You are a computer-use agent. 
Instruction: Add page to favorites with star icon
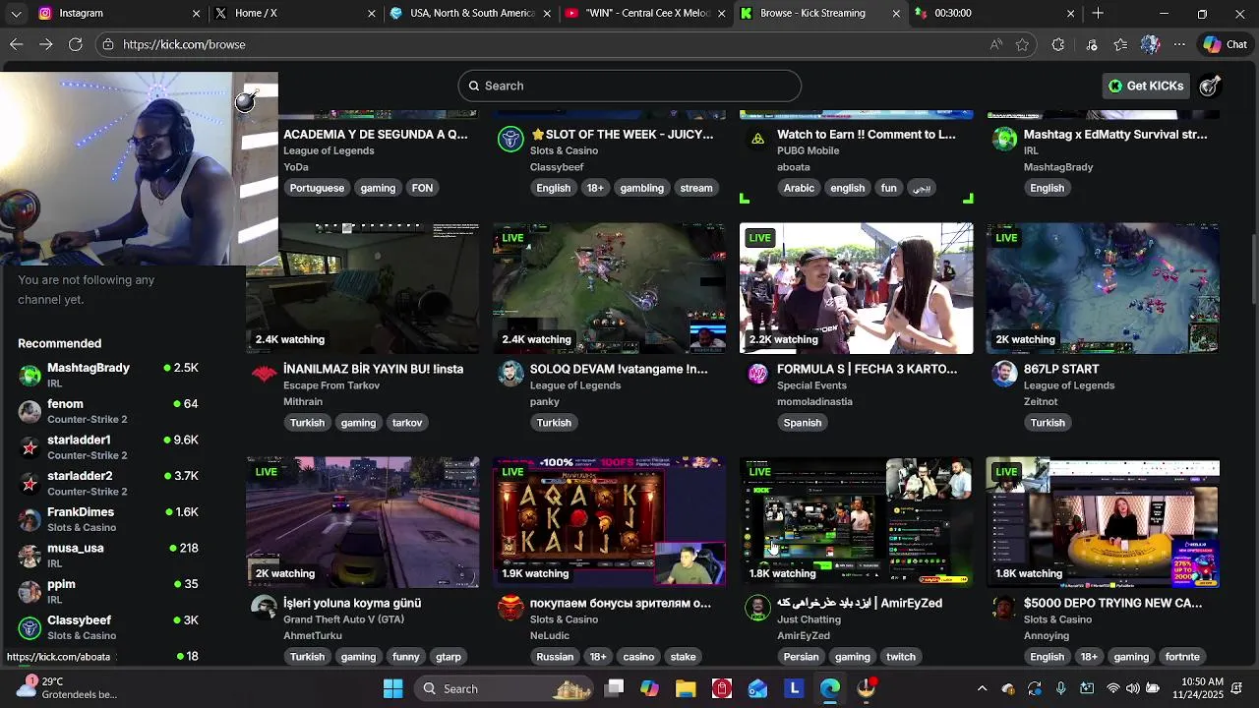click(1023, 44)
